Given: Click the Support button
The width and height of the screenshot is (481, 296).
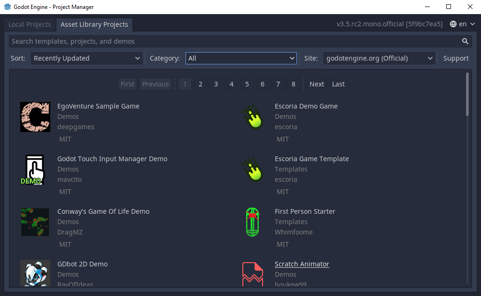Looking at the screenshot, I should (x=455, y=58).
